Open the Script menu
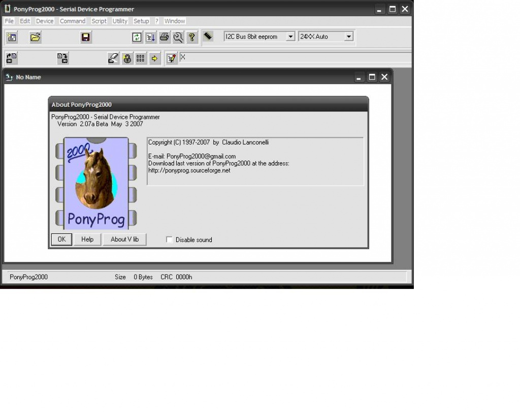 coord(99,21)
